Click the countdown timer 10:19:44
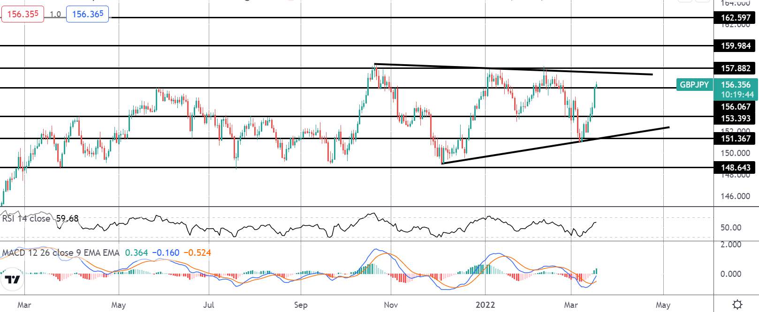 737,95
